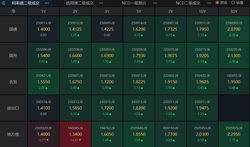This screenshot has width=250, height=147.
Task: Open bond cell 250011.IB
Action: pos(202,29)
